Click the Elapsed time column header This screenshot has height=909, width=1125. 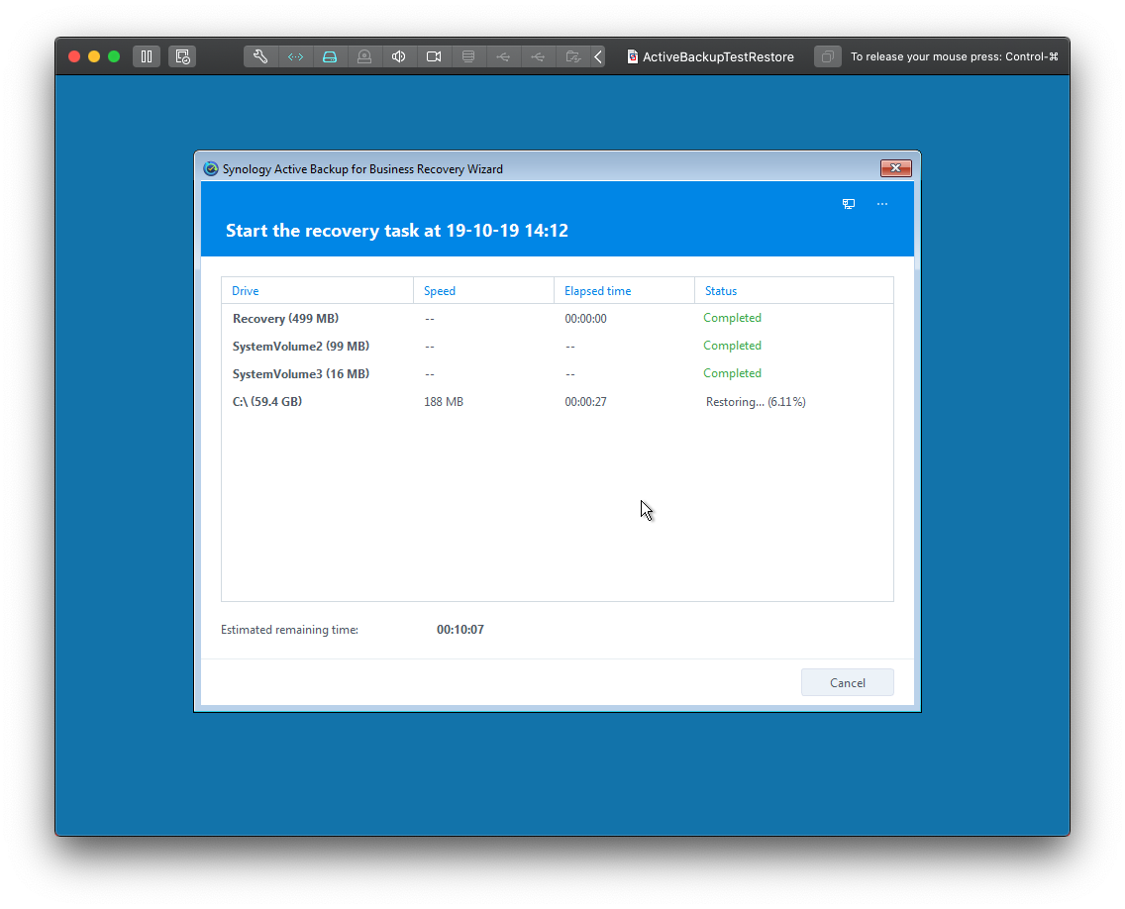(624, 290)
